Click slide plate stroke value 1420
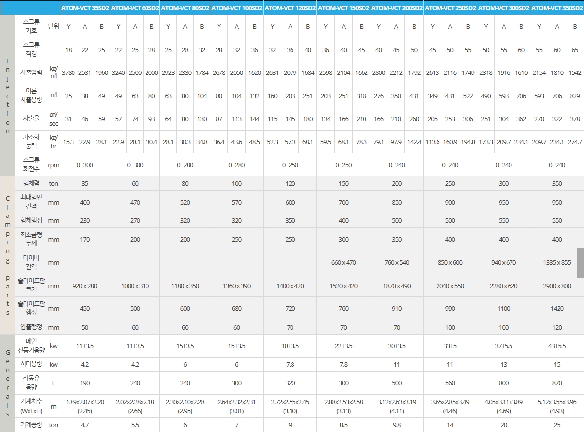Viewport: 584px width, 432px height. point(557,308)
